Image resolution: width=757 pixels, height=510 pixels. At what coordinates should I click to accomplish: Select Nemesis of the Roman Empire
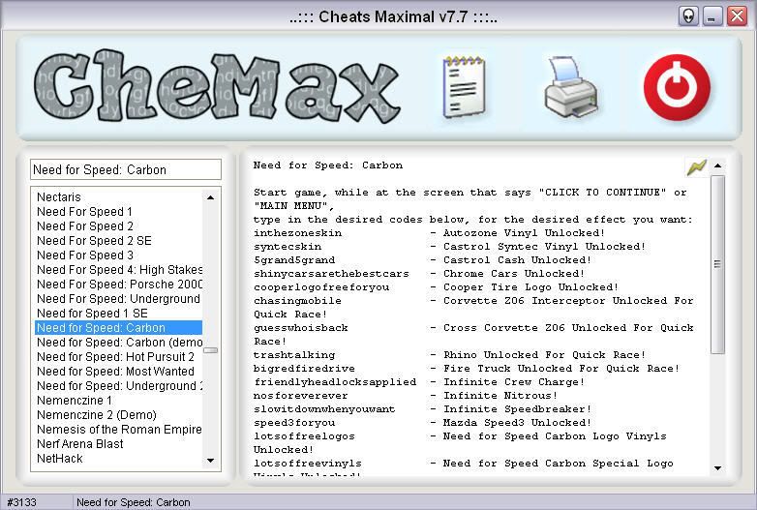[x=119, y=429]
